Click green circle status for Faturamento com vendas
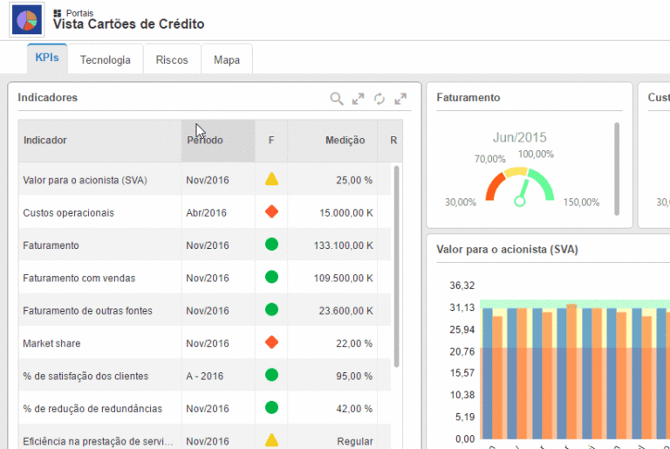This screenshot has width=670, height=449. tap(271, 278)
